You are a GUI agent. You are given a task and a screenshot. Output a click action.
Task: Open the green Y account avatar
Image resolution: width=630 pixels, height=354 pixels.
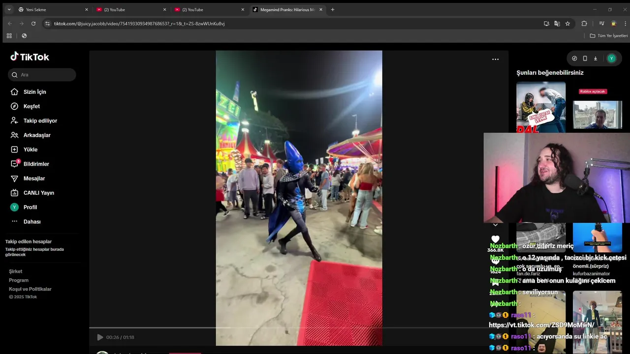[611, 59]
